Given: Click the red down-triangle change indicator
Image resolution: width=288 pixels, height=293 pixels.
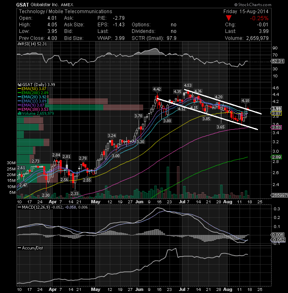Looking at the screenshot, I should tap(229, 18).
